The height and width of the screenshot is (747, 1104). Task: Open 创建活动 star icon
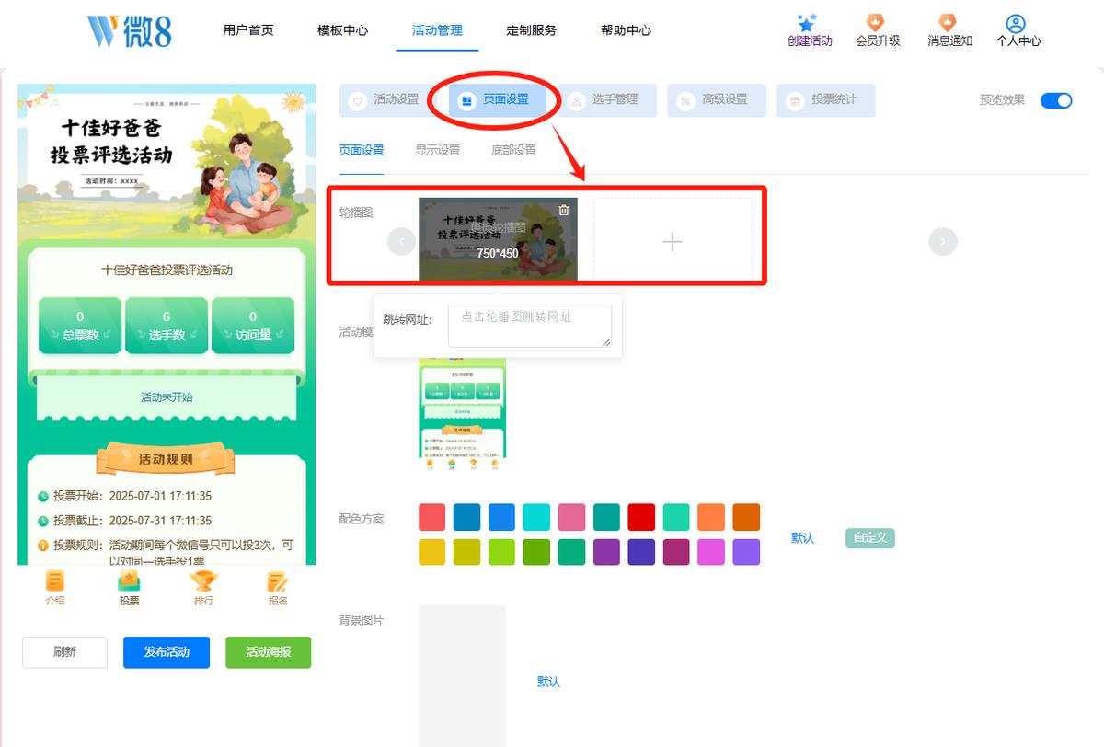click(808, 24)
